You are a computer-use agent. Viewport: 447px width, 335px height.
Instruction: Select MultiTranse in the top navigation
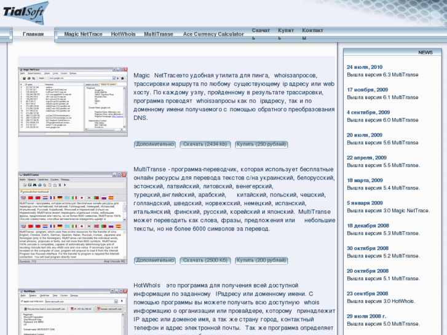(159, 34)
